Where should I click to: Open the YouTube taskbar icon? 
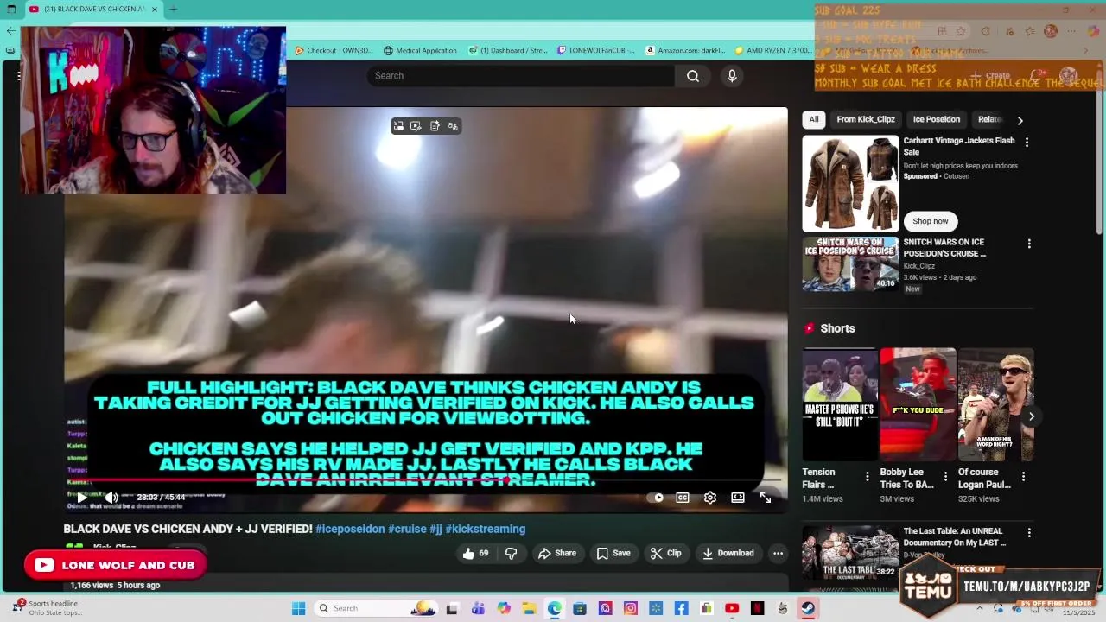click(732, 608)
